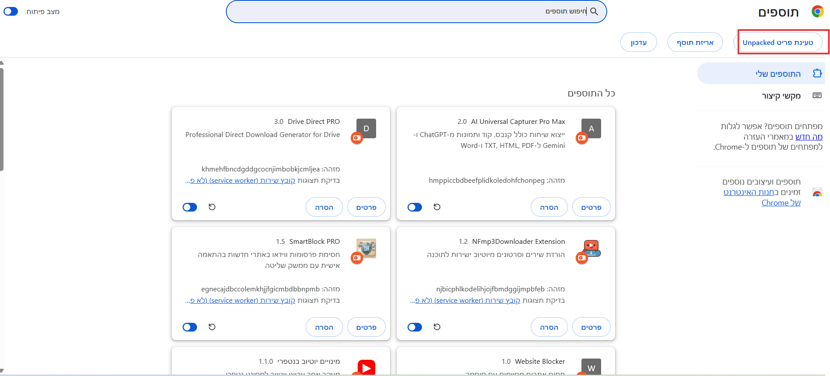Toggle developer mode (מצב פיתוח) switch
This screenshot has width=830, height=376.
[x=11, y=11]
